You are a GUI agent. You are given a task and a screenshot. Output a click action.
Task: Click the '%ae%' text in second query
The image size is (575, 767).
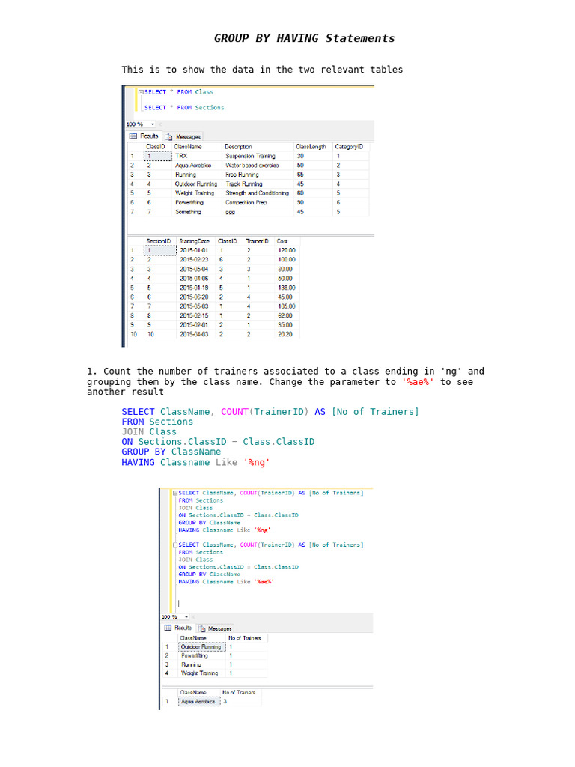click(264, 581)
